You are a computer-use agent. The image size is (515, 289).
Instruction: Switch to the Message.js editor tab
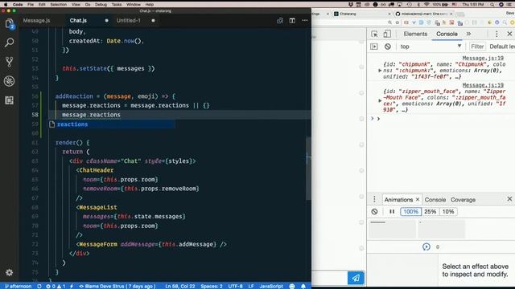tap(36, 20)
